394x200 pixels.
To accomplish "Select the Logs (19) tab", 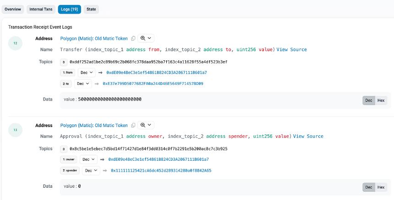I will 69,9.
